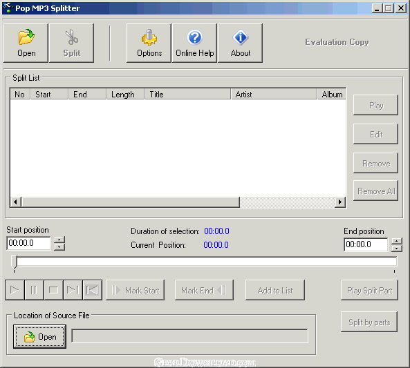Pause playback with the pause button
The width and height of the screenshot is (410, 368).
coord(34,290)
